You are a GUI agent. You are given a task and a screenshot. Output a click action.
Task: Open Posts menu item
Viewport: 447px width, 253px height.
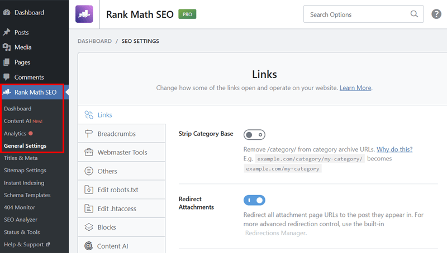pos(21,32)
